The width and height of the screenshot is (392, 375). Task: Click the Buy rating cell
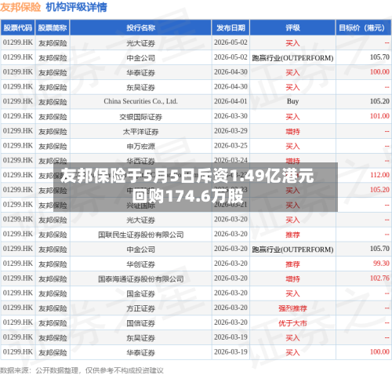(292, 101)
